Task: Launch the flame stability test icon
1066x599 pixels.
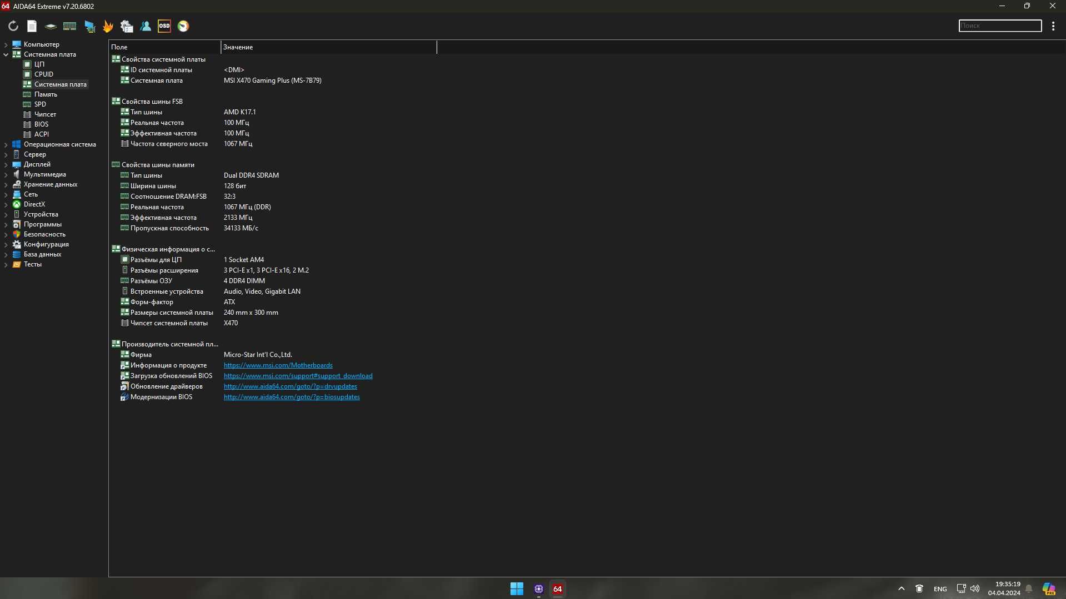Action: [108, 26]
